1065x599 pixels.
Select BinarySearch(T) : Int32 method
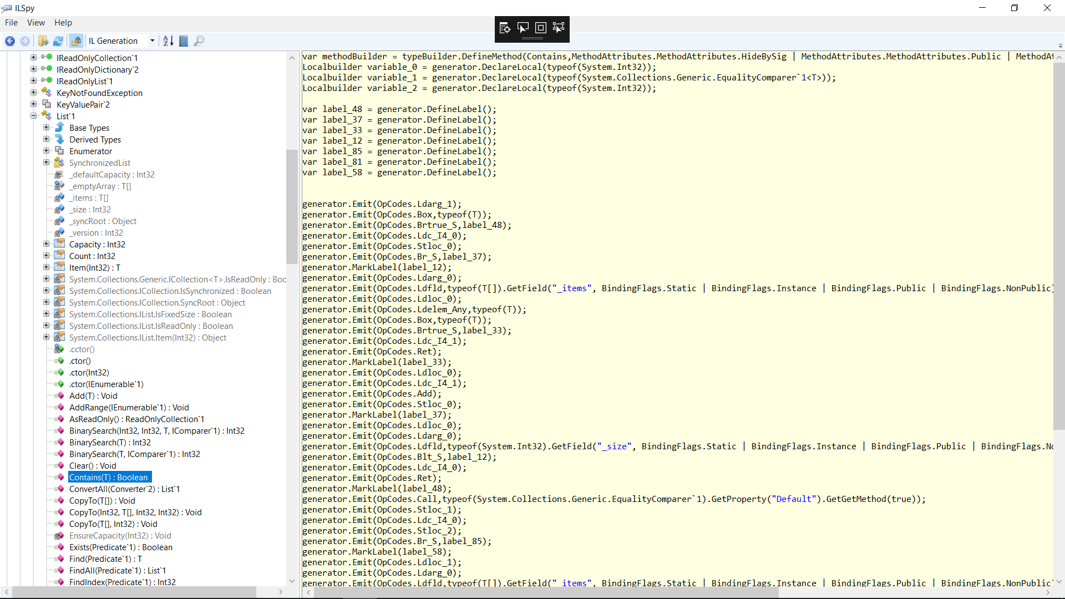point(110,443)
